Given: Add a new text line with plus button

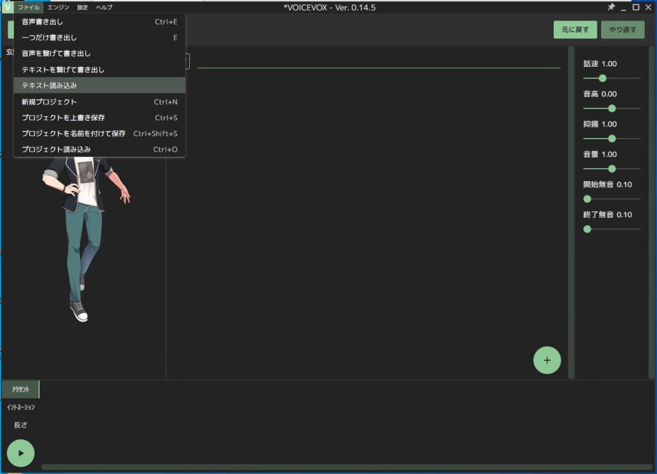Looking at the screenshot, I should coord(547,360).
